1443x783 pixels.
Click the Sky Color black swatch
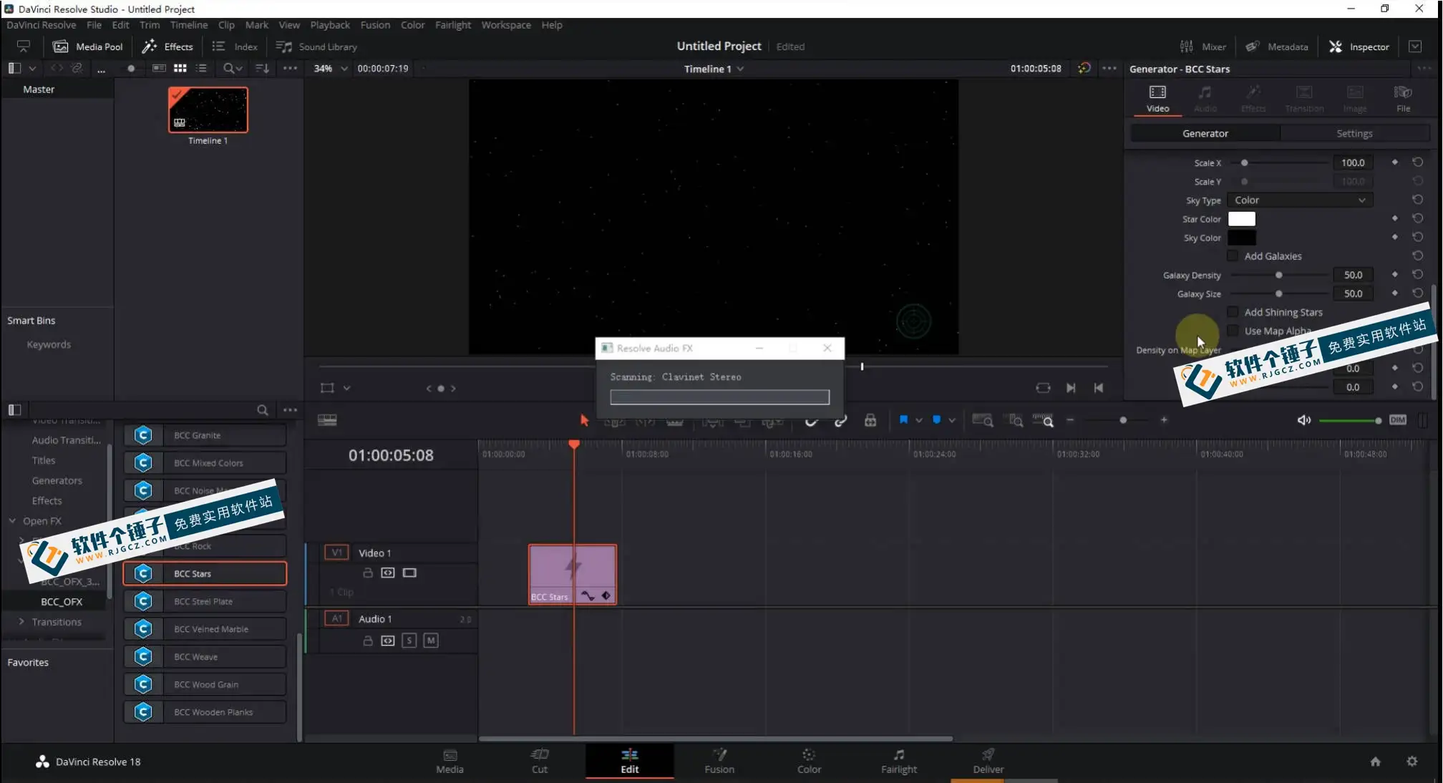[x=1241, y=238]
